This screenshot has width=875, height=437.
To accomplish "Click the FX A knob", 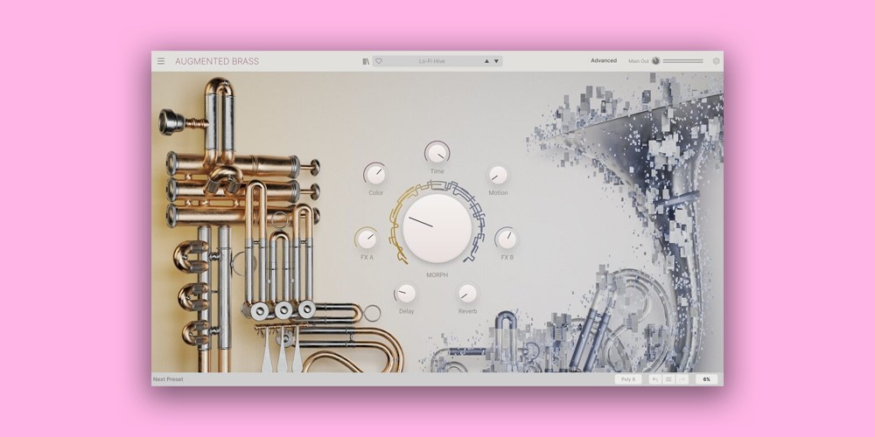I will 366,238.
